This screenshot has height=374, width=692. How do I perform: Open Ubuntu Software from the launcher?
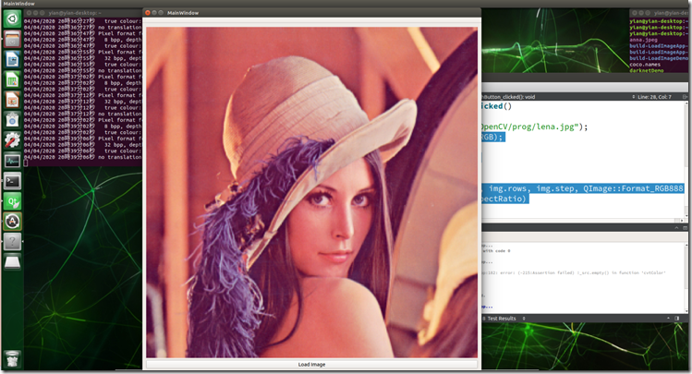(12, 120)
